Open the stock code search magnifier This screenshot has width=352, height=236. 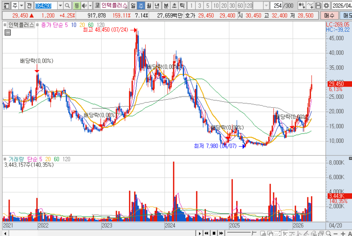pyautogui.click(x=67, y=6)
